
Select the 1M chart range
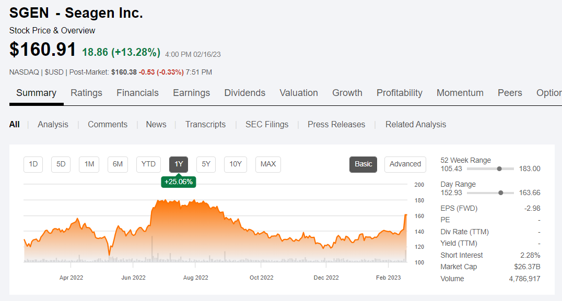coord(89,164)
